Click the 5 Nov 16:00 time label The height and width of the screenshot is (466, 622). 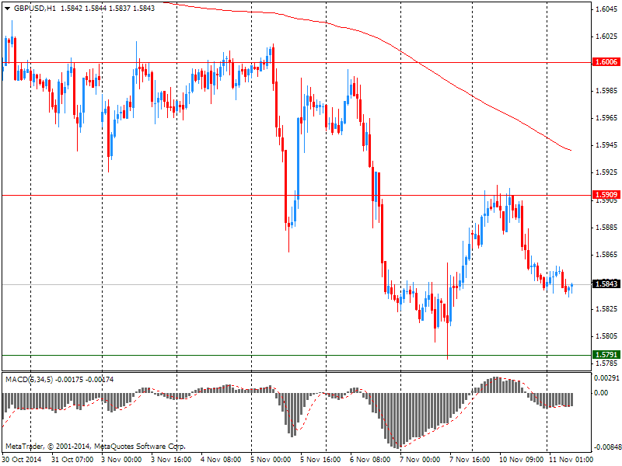pyautogui.click(x=320, y=460)
